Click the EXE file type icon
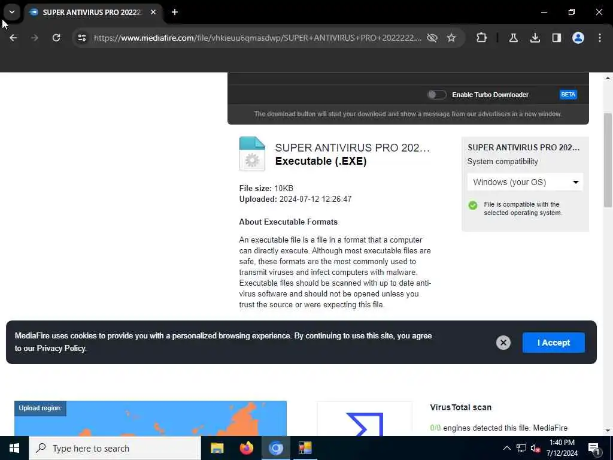Screen dimensions: 613x460 pos(252,154)
